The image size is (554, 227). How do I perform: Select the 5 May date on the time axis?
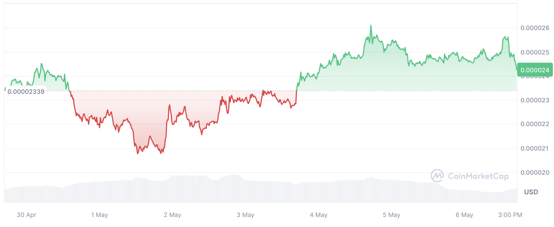(x=391, y=215)
